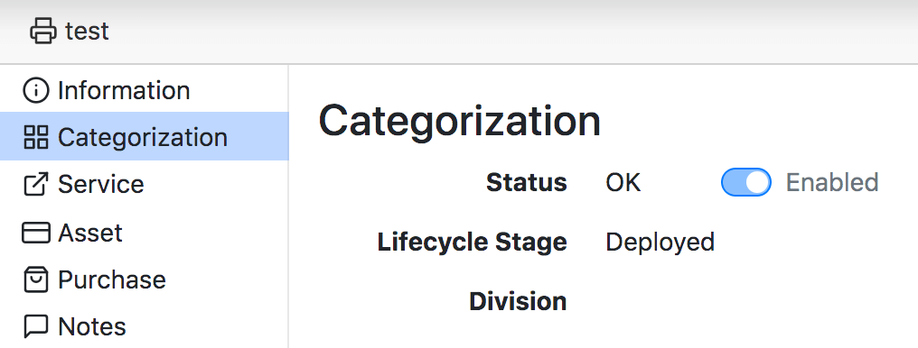Click the Categorization grid icon
The width and height of the screenshot is (918, 348).
[x=36, y=137]
